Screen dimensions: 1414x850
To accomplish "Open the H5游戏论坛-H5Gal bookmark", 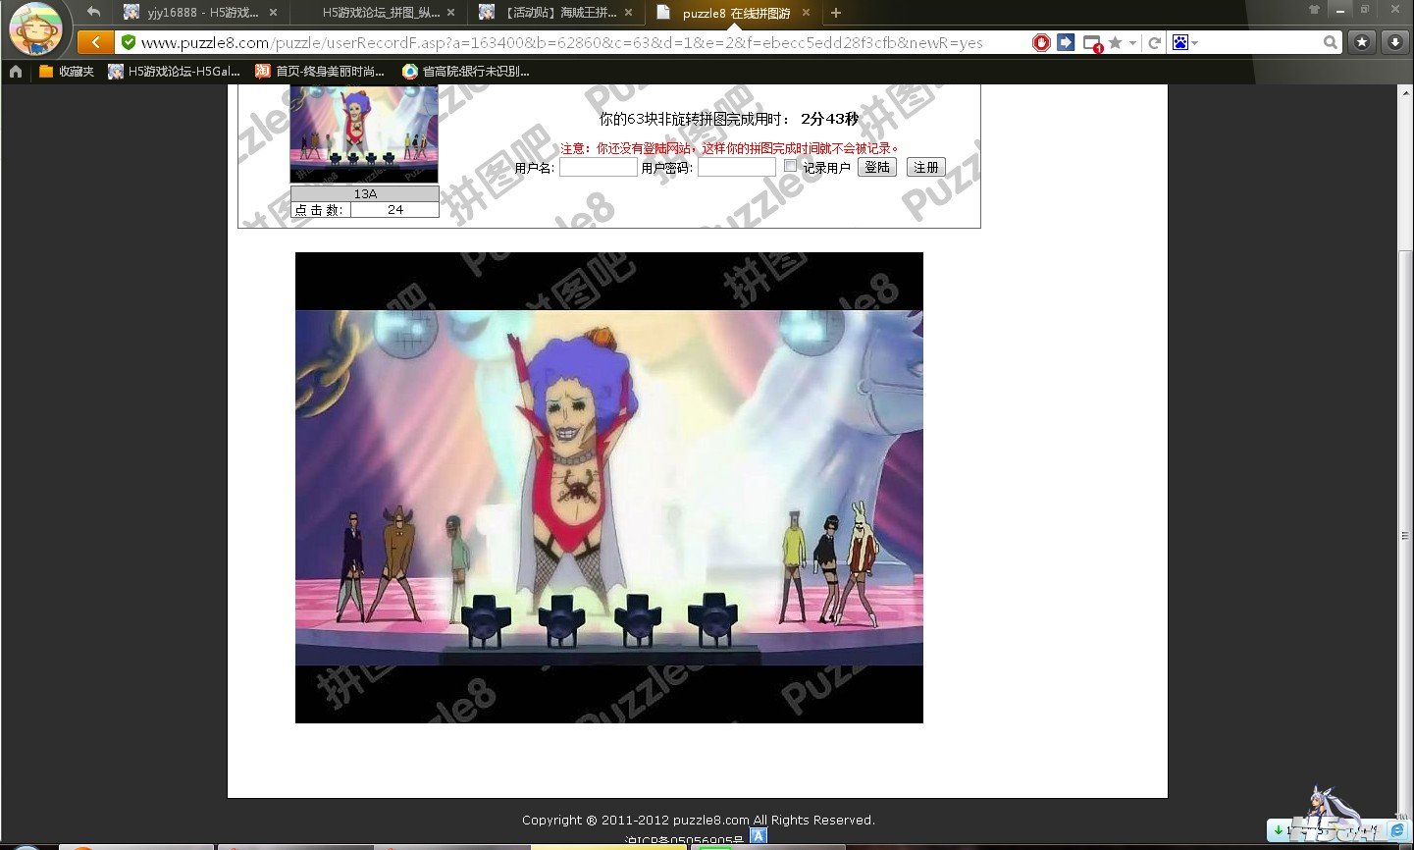I will 174,71.
